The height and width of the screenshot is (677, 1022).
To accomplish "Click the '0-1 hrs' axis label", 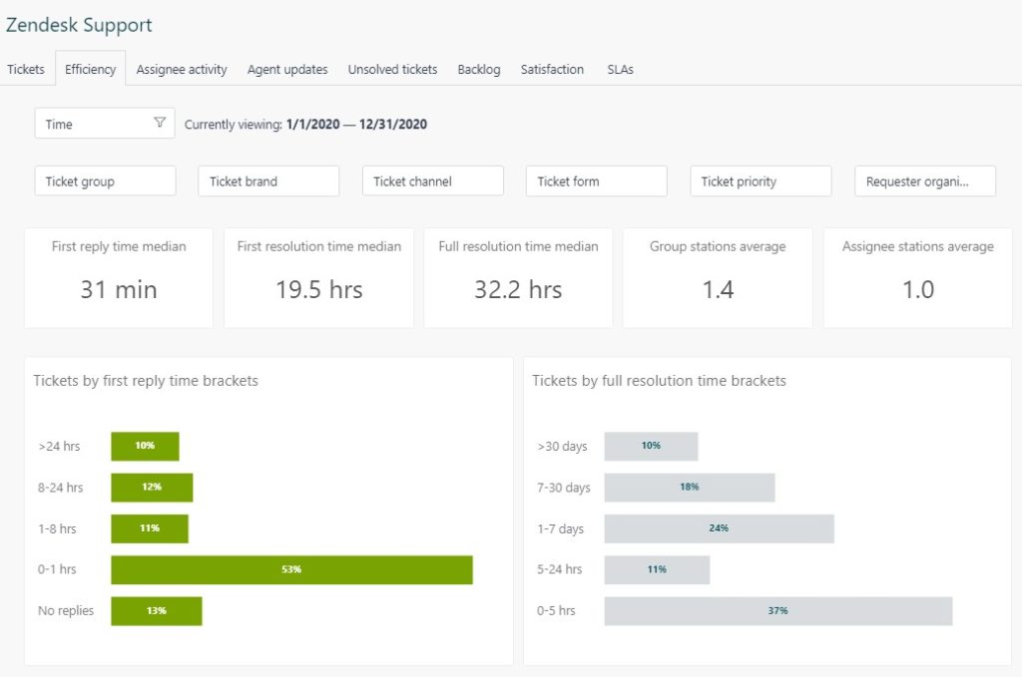I will [x=57, y=569].
